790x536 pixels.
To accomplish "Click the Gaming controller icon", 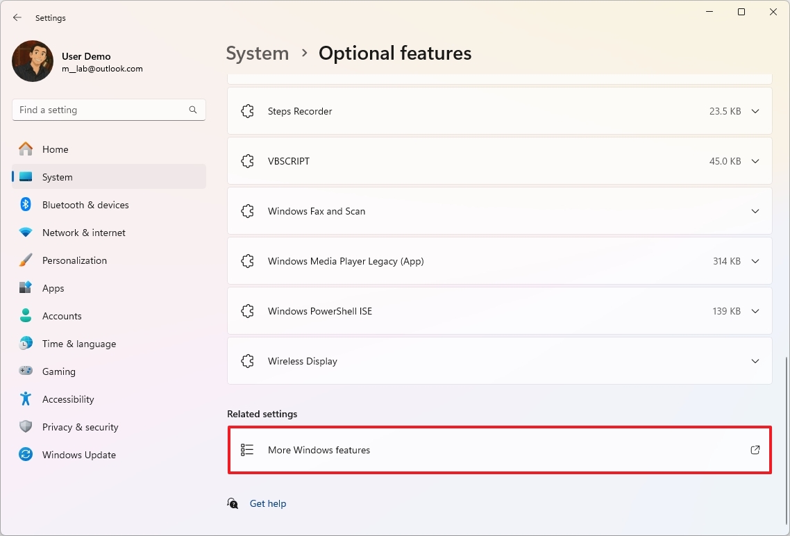I will [x=26, y=371].
